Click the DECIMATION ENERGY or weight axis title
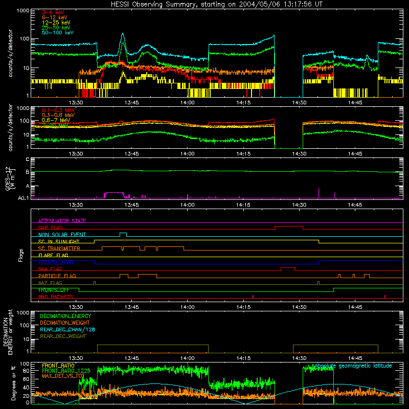 click(8, 332)
